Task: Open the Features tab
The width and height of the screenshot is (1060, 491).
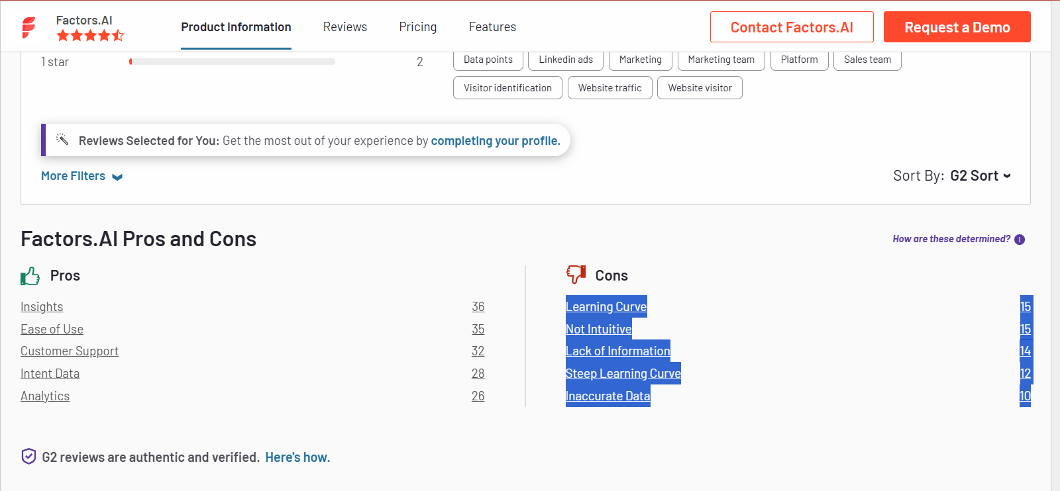Action: pos(492,27)
